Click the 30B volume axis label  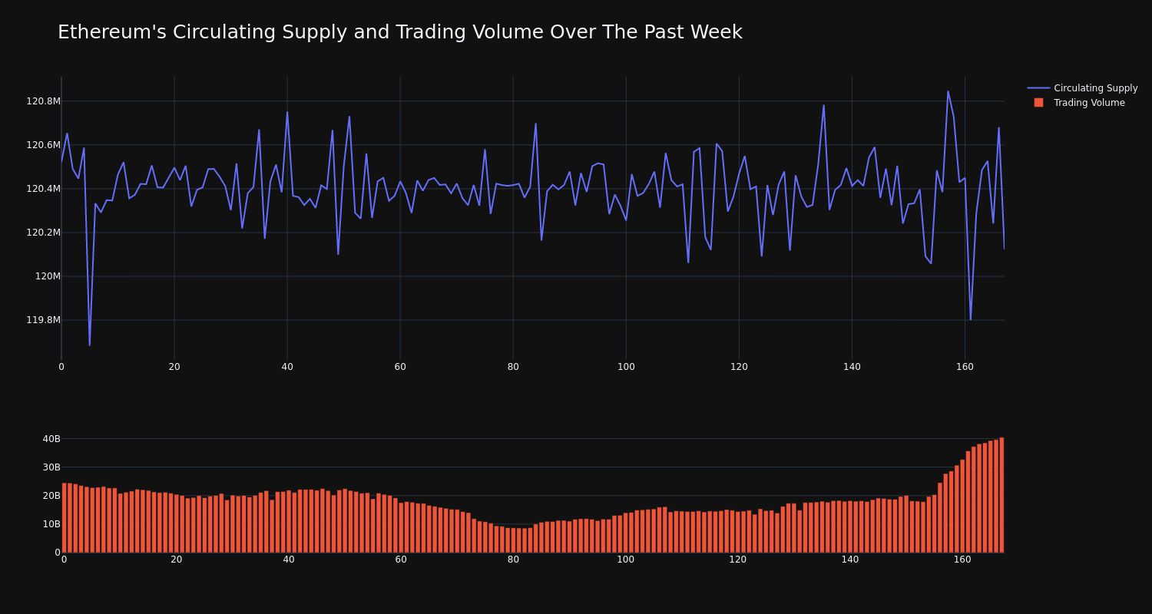[51, 467]
